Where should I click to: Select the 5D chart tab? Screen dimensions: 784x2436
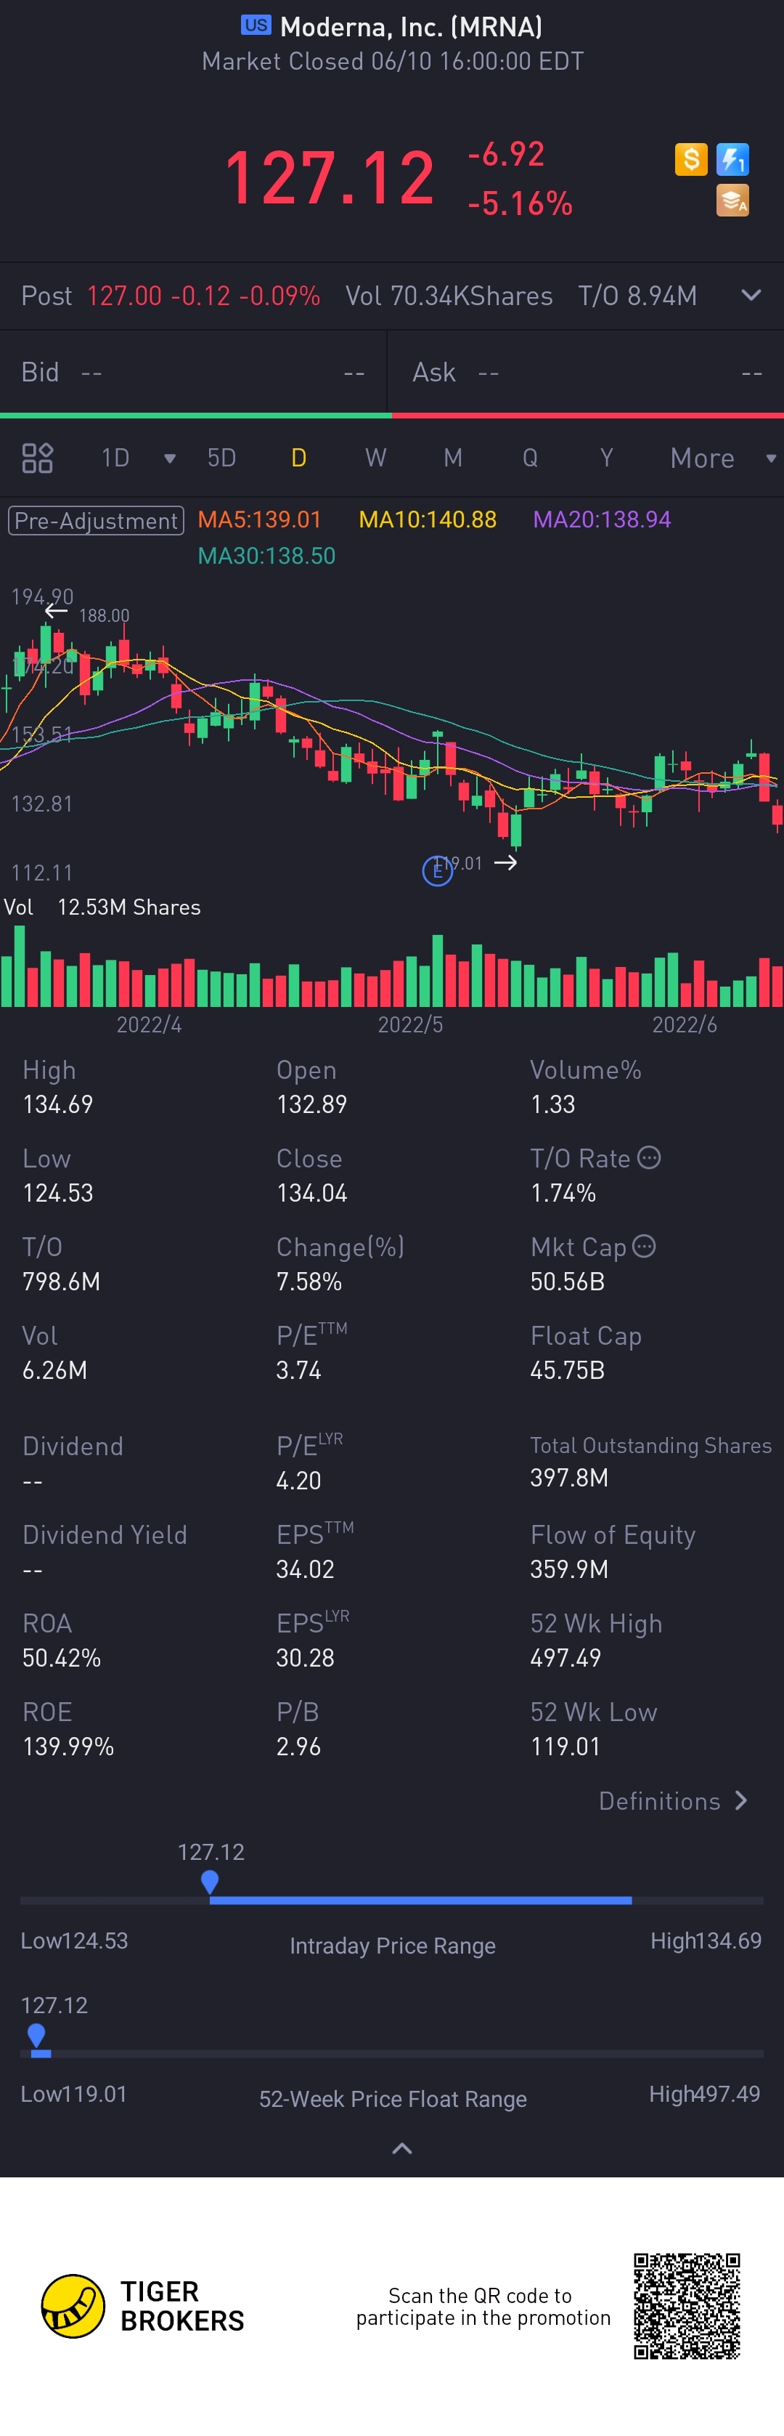(x=221, y=458)
